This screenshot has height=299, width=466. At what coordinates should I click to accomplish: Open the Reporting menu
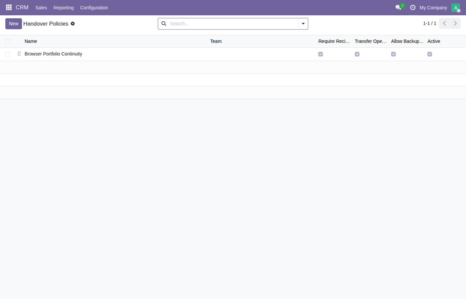64,8
